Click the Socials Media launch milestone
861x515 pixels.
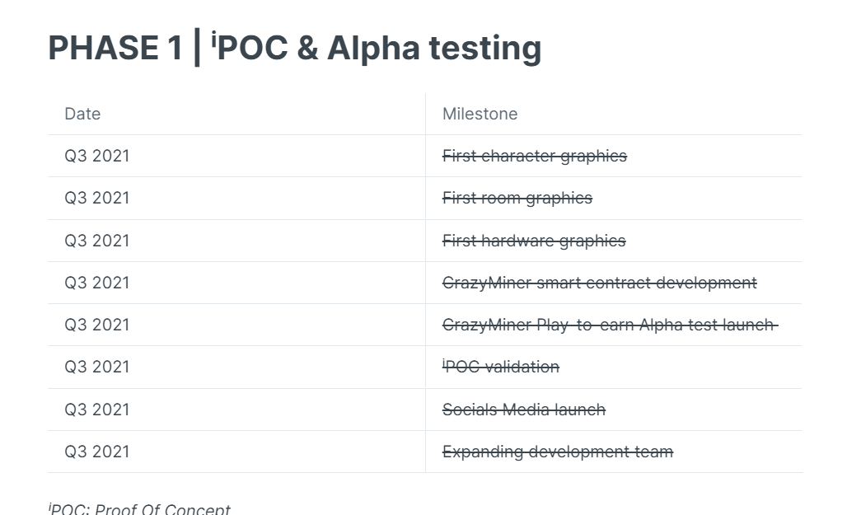point(523,410)
